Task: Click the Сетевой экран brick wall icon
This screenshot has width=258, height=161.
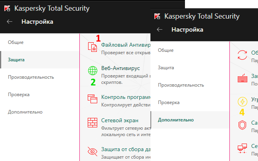Action: (x=92, y=123)
